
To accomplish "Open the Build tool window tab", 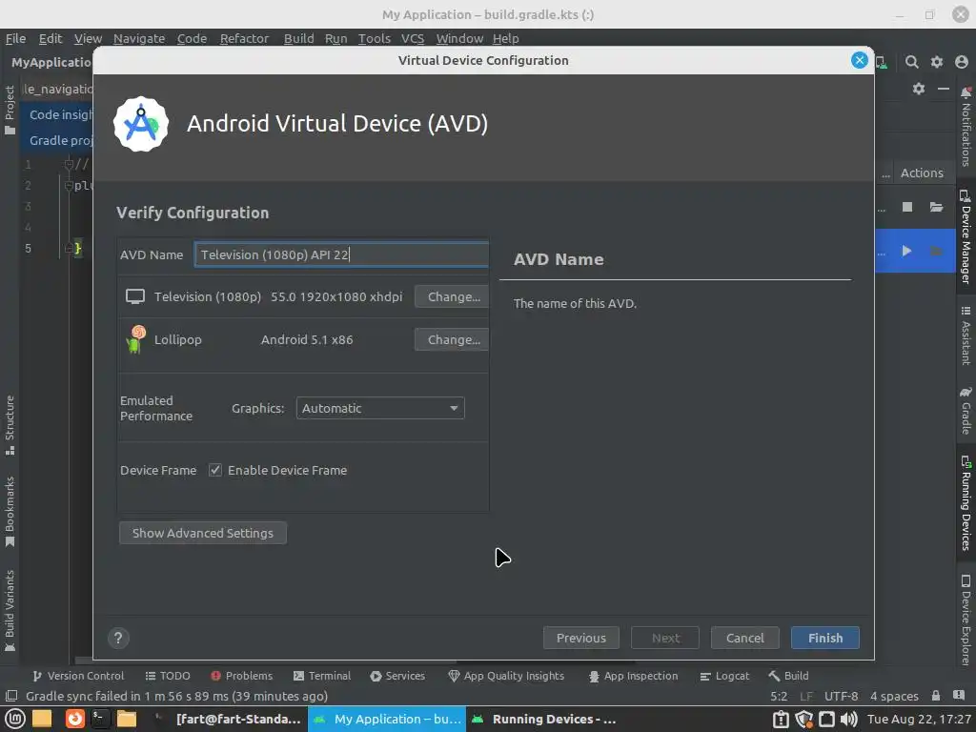I will click(x=788, y=676).
